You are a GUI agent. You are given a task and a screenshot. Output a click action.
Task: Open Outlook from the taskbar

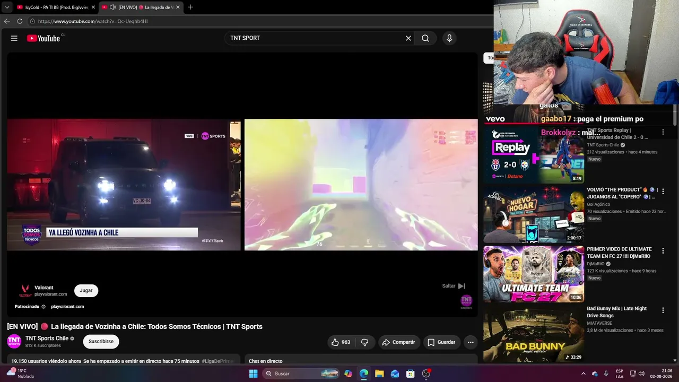click(395, 374)
